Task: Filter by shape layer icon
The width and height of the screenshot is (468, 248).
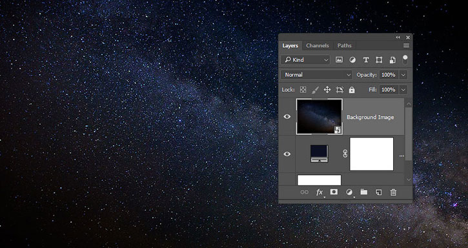Action: 379,60
